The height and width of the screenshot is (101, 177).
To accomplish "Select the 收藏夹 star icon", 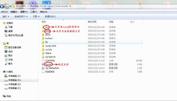I will point(4,23).
